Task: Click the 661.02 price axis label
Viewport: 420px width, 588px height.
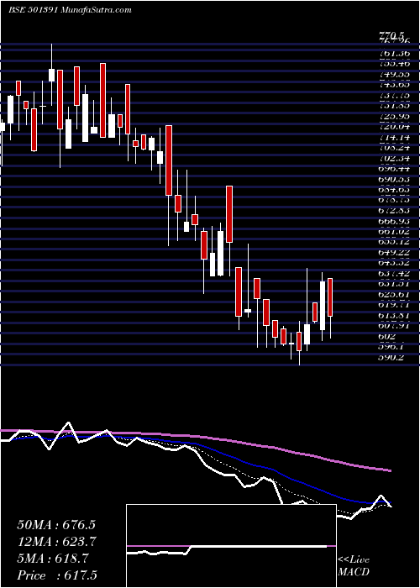Action: [395, 232]
